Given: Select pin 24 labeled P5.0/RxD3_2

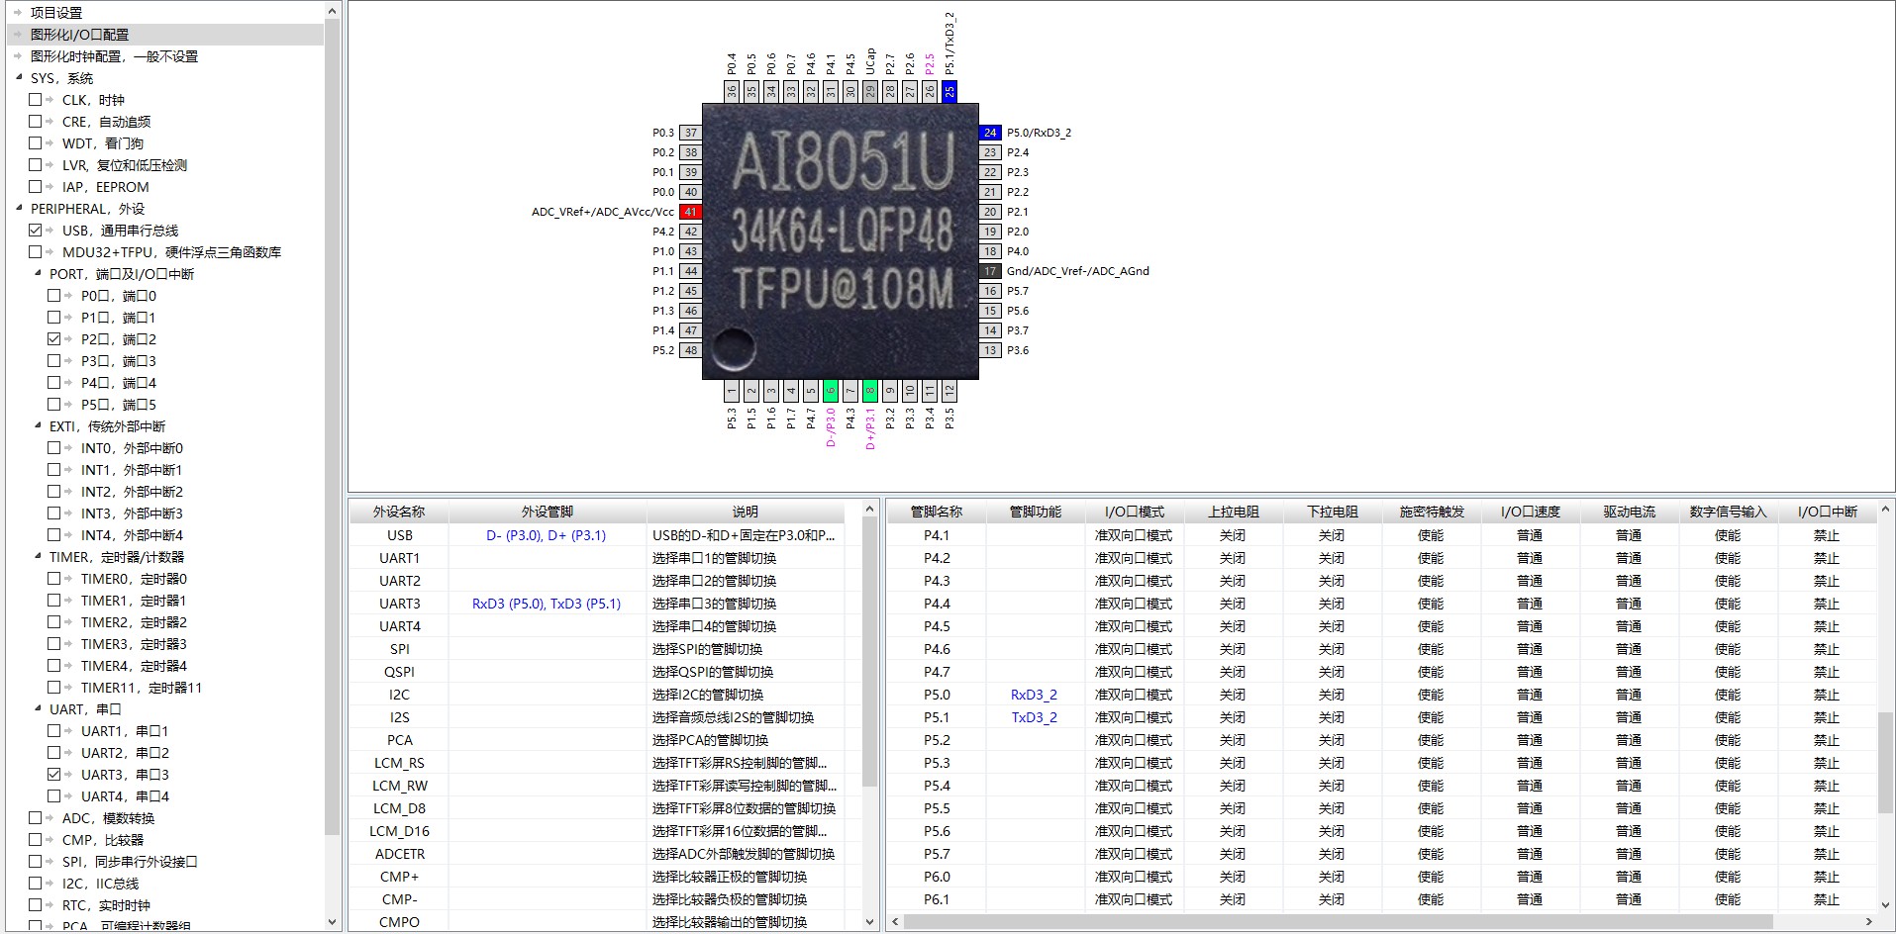Looking at the screenshot, I should [989, 132].
